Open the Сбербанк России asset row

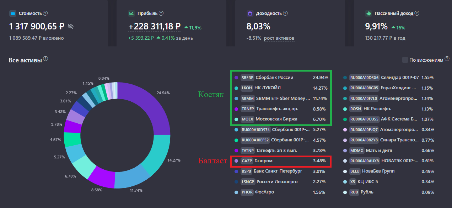pyautogui.click(x=281, y=77)
